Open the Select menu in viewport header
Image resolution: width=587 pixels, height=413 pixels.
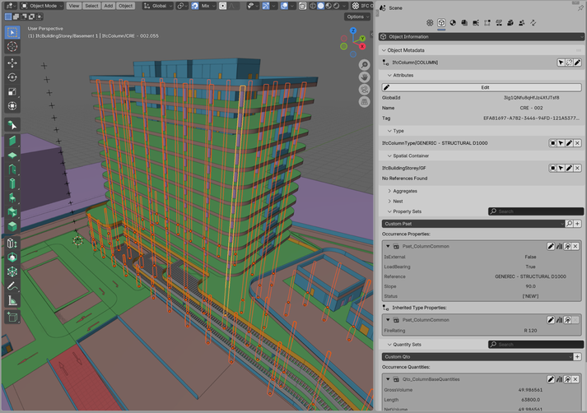[x=91, y=6]
